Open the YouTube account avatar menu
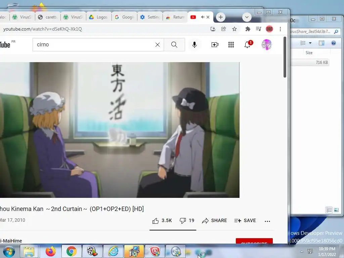 pos(266,45)
